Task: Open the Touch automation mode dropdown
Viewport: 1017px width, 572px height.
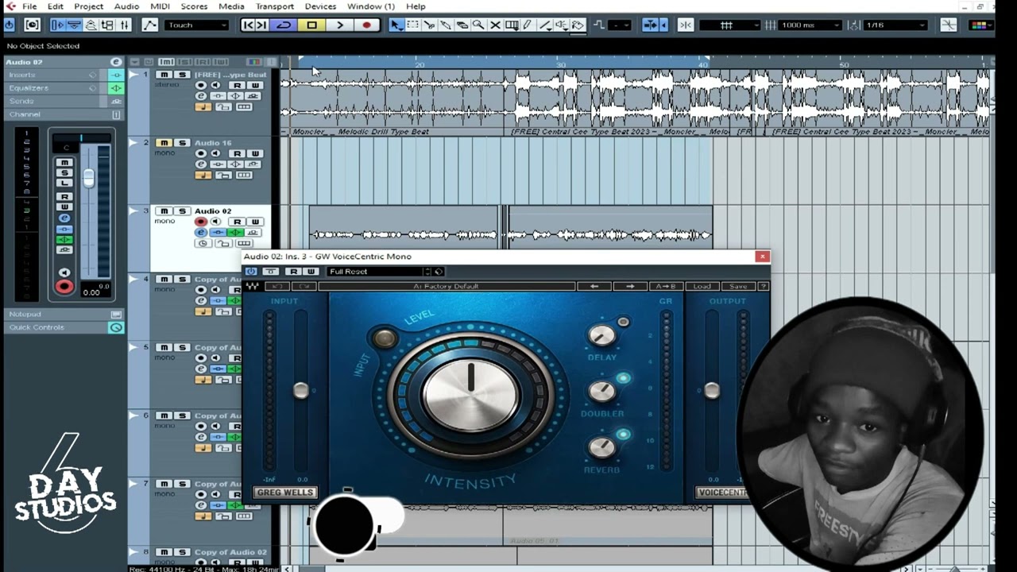Action: coord(196,25)
